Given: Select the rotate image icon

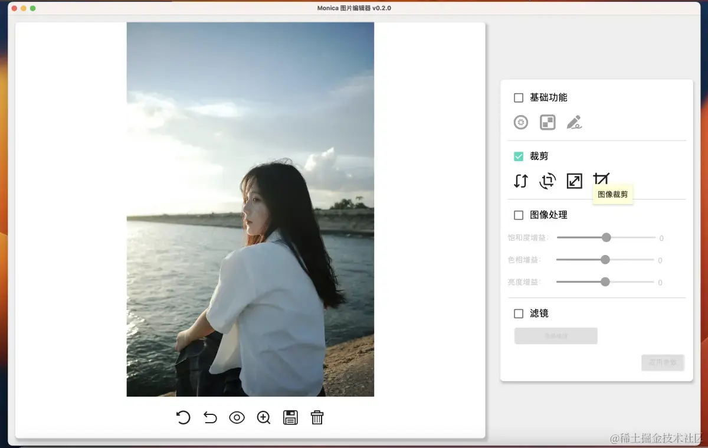Looking at the screenshot, I should tap(548, 181).
